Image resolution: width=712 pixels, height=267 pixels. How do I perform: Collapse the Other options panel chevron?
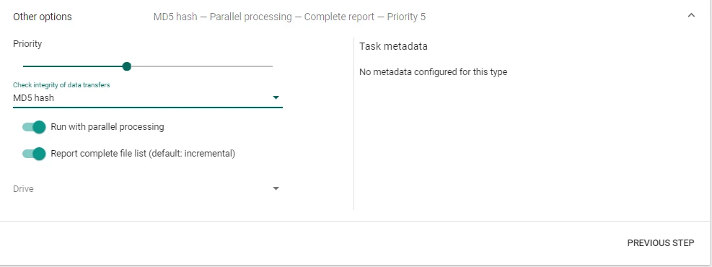pyautogui.click(x=691, y=16)
